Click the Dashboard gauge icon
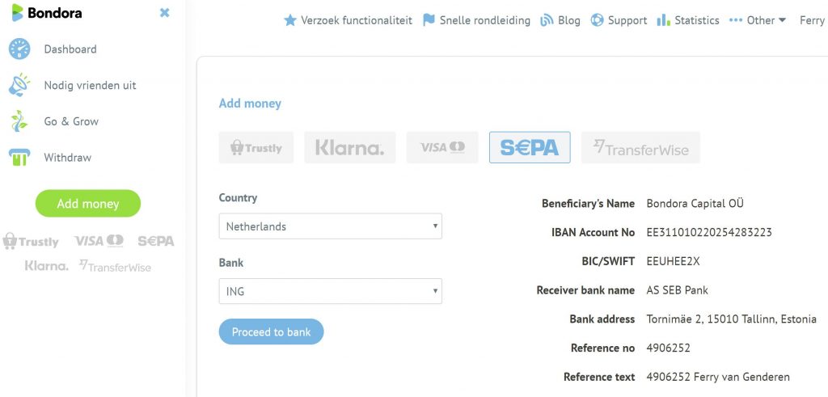This screenshot has height=397, width=828. pos(19,49)
